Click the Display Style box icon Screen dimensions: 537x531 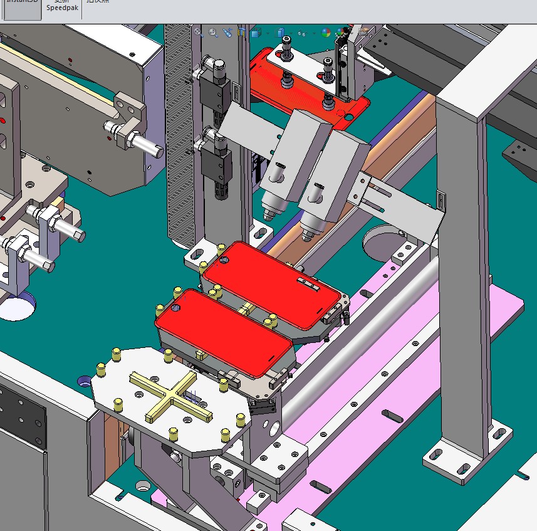(280, 33)
